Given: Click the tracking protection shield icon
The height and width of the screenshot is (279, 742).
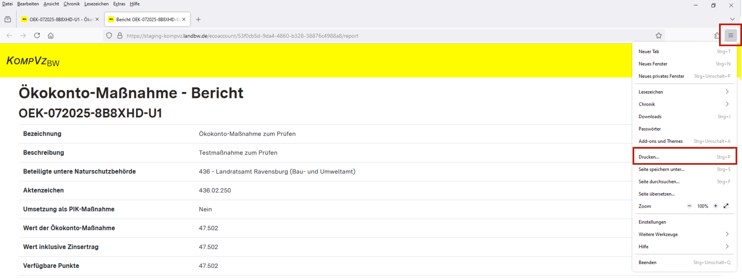Looking at the screenshot, I should (x=109, y=36).
